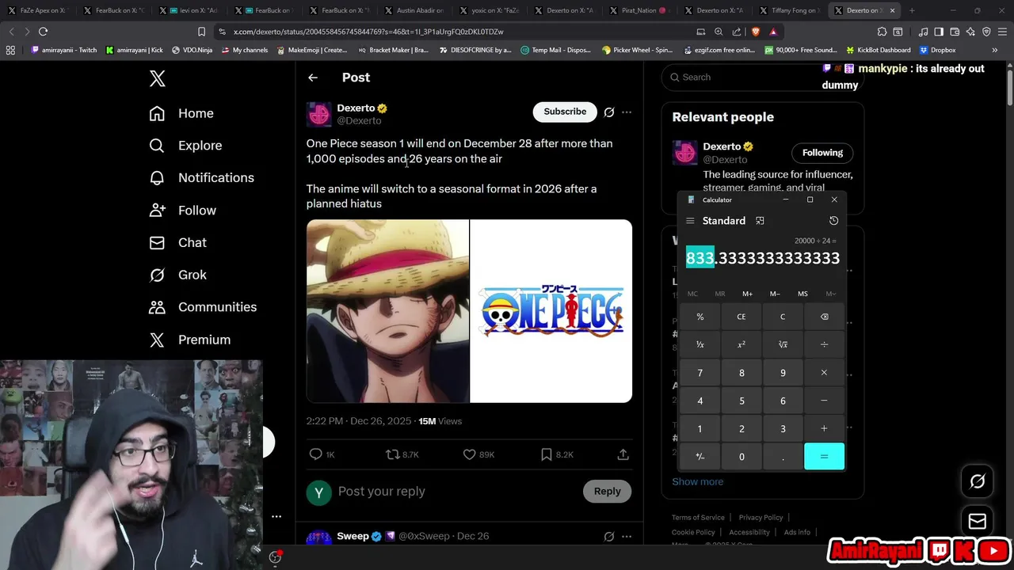Click Grok explain icon on Dexerto post
Viewport: 1014px width, 570px height.
[609, 112]
